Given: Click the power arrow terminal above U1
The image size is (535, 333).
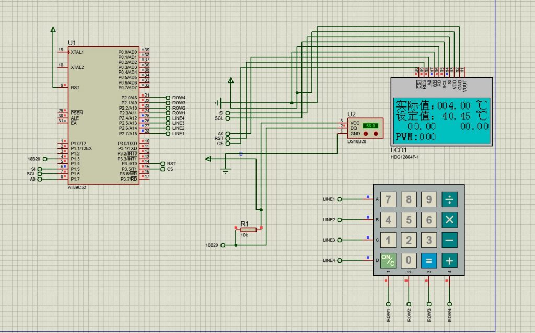Looking at the screenshot, I should [53, 30].
